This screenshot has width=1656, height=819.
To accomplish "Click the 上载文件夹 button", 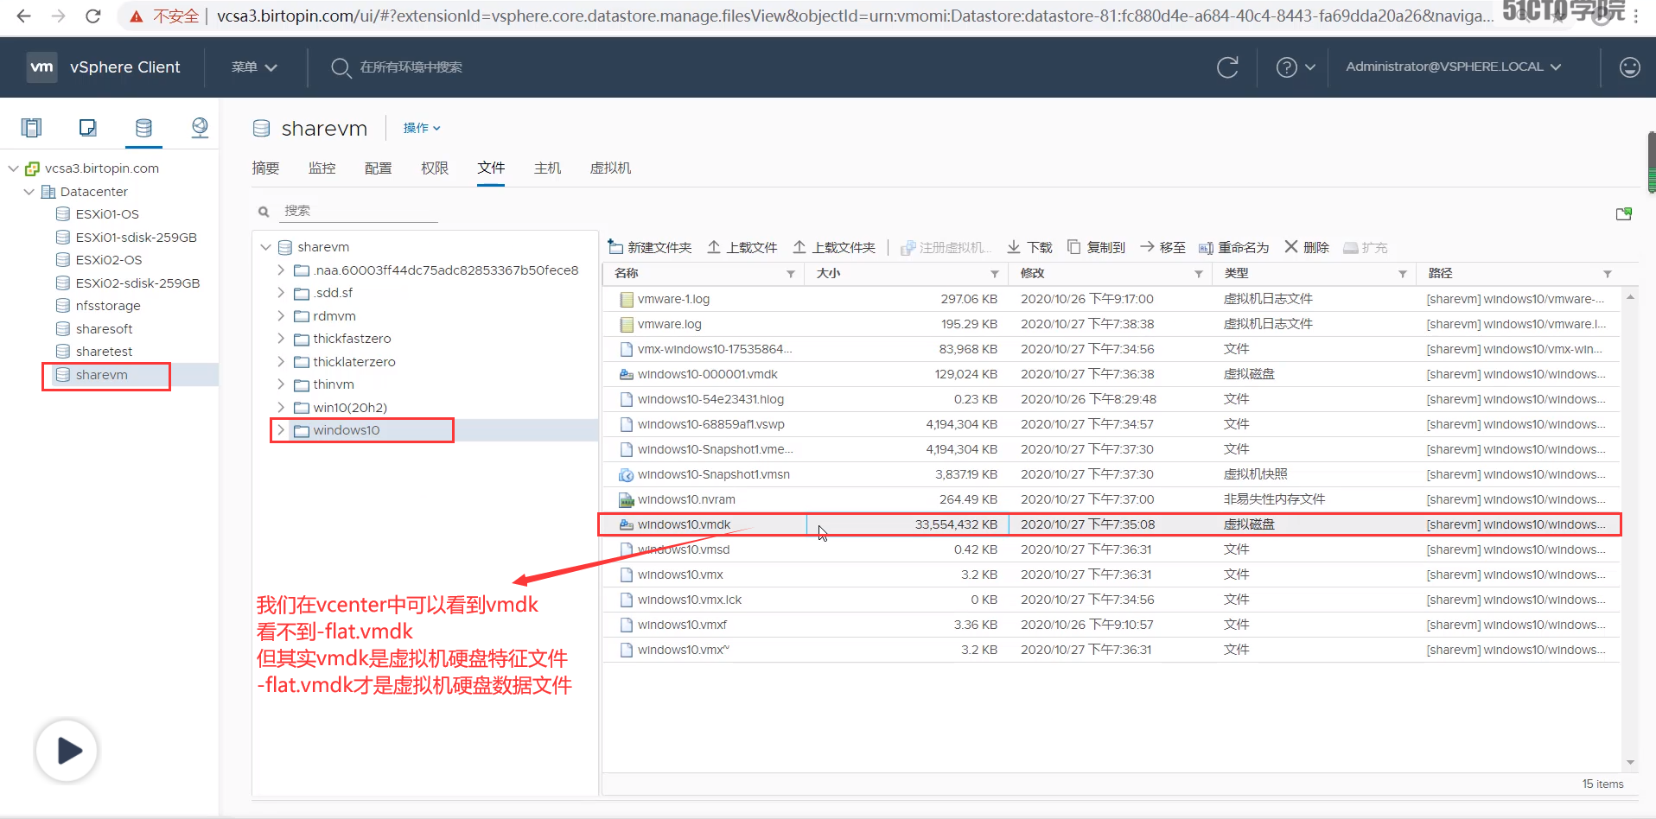I will (x=834, y=248).
